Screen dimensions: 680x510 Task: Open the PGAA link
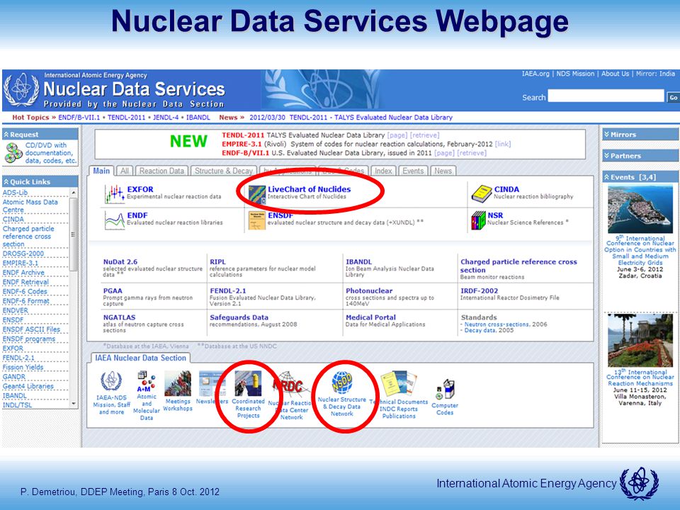[113, 291]
